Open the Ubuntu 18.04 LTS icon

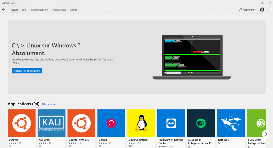(x=82, y=123)
